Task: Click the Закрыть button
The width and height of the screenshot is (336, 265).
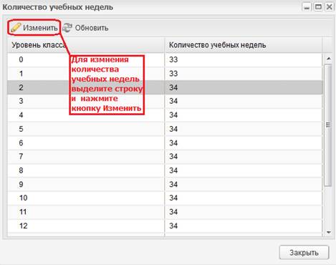Action: click(x=304, y=252)
